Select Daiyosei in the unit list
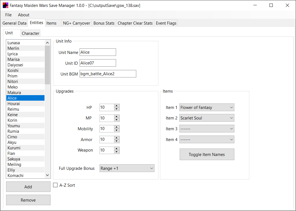Screen dimensions: 296x211 coord(25,65)
